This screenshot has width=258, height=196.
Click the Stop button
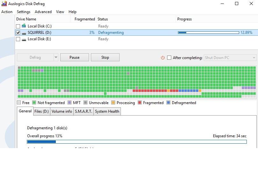click(105, 57)
